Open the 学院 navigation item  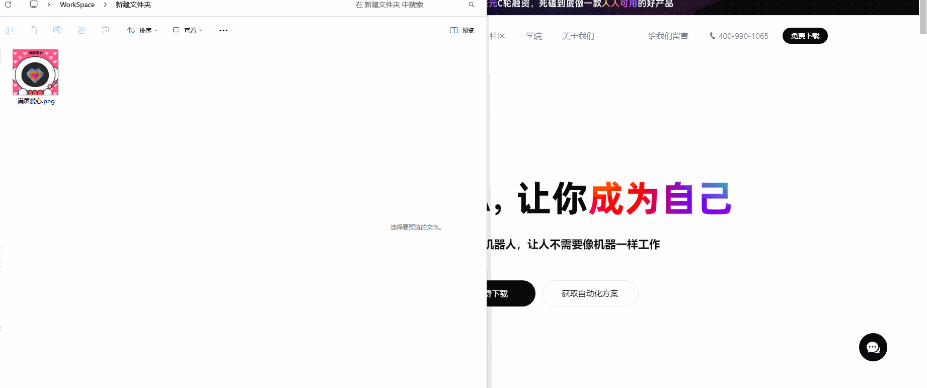[x=534, y=36]
